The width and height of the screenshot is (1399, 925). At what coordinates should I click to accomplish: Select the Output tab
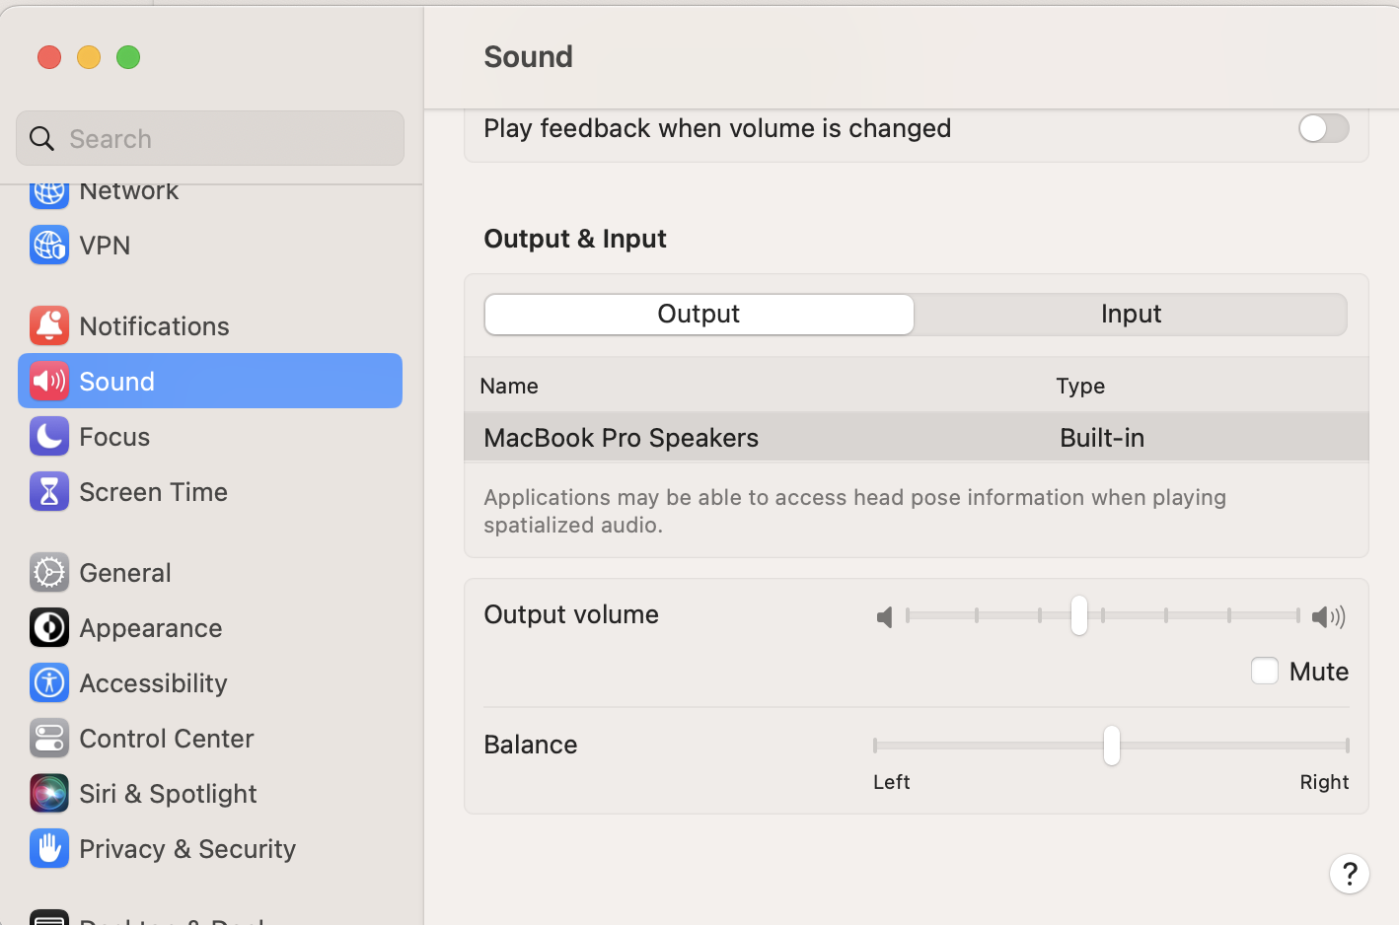pos(699,314)
